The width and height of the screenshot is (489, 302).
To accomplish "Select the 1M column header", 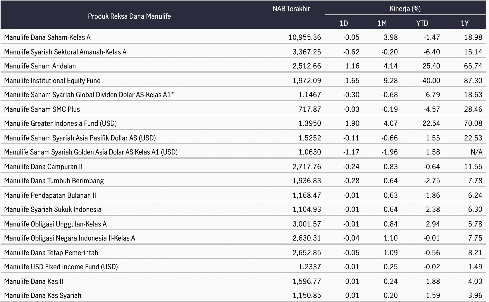I will click(382, 23).
